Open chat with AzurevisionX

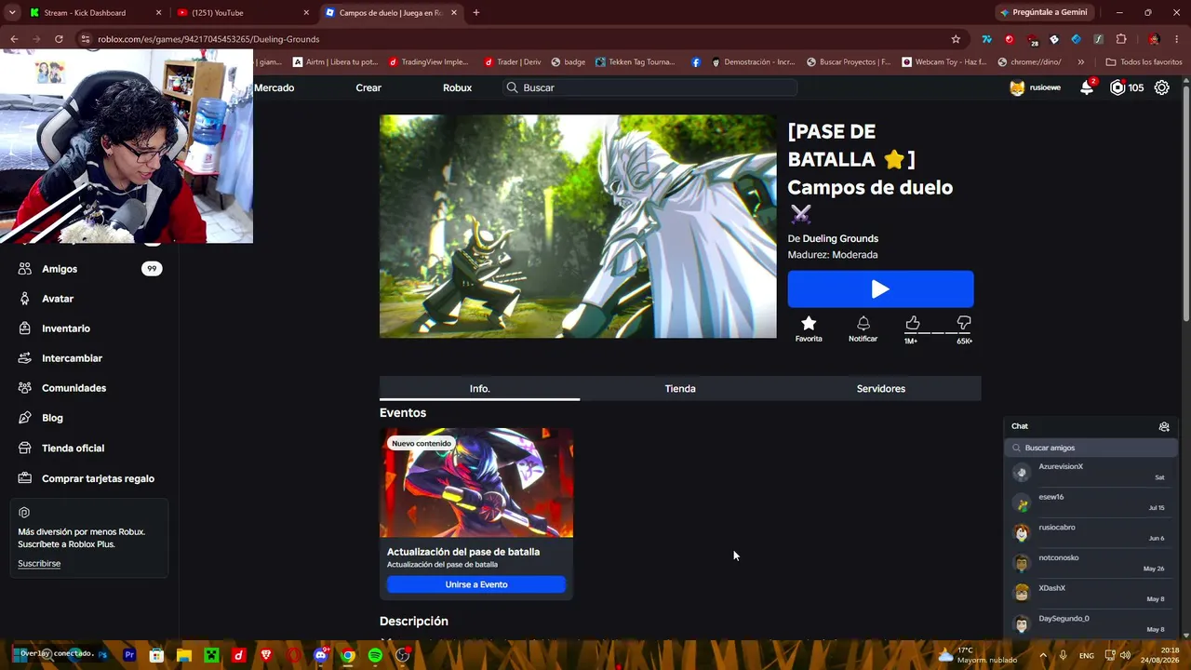tap(1091, 472)
